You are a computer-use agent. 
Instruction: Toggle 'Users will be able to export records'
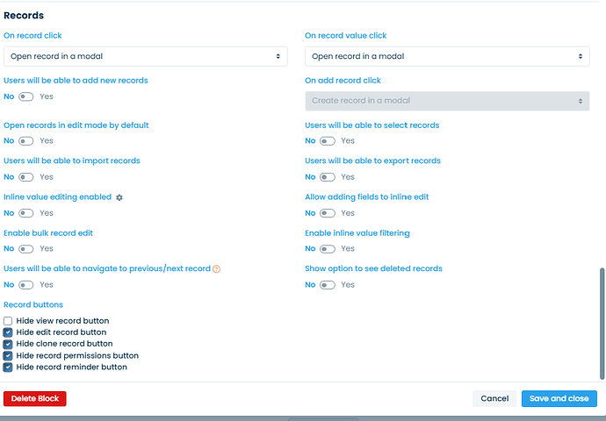pos(328,177)
